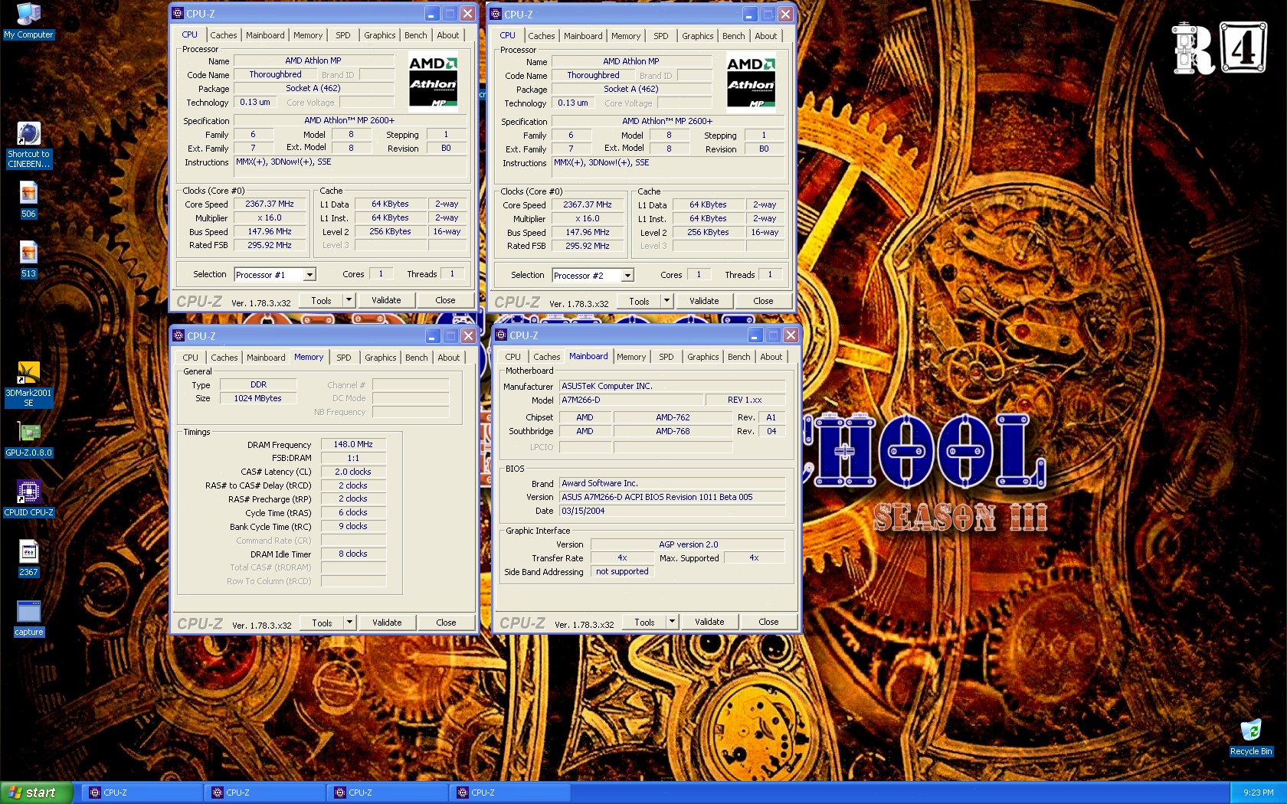Image resolution: width=1287 pixels, height=804 pixels.
Task: Open the capture icon on desktop
Action: click(x=28, y=618)
